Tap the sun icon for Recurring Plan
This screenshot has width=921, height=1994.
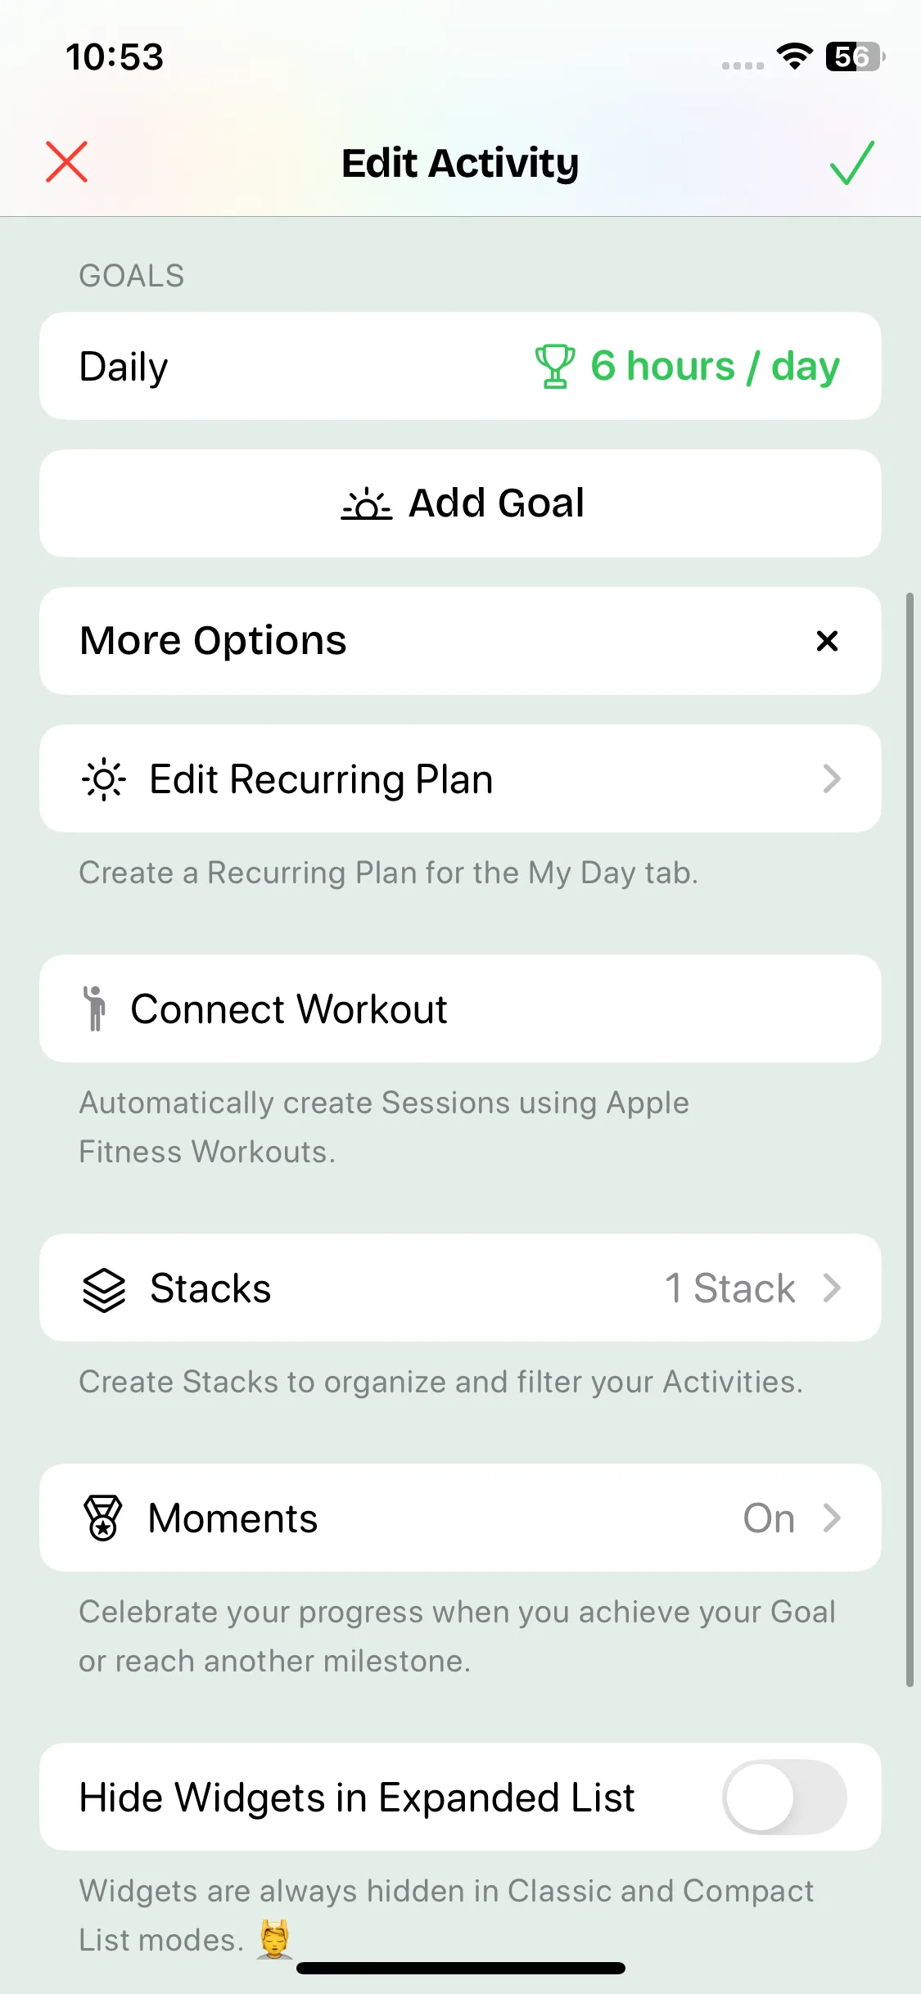point(104,778)
